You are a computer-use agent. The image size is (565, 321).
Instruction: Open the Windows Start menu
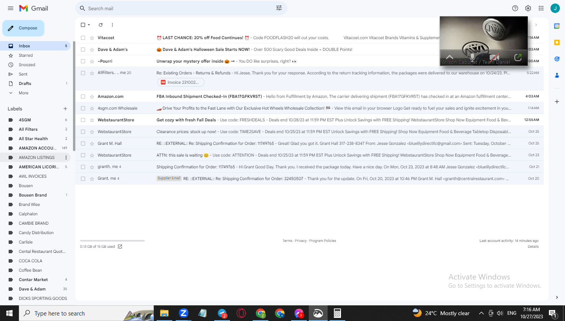pos(9,313)
